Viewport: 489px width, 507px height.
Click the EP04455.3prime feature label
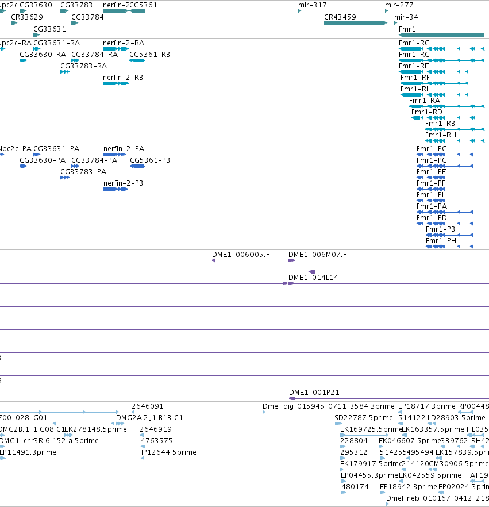(x=369, y=475)
